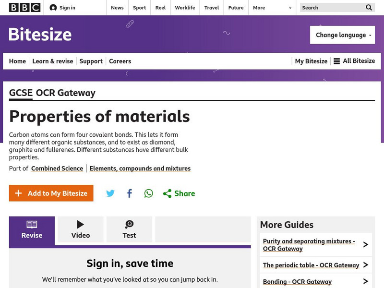Share via the WhatsApp icon
The height and width of the screenshot is (288, 384).
[149, 193]
